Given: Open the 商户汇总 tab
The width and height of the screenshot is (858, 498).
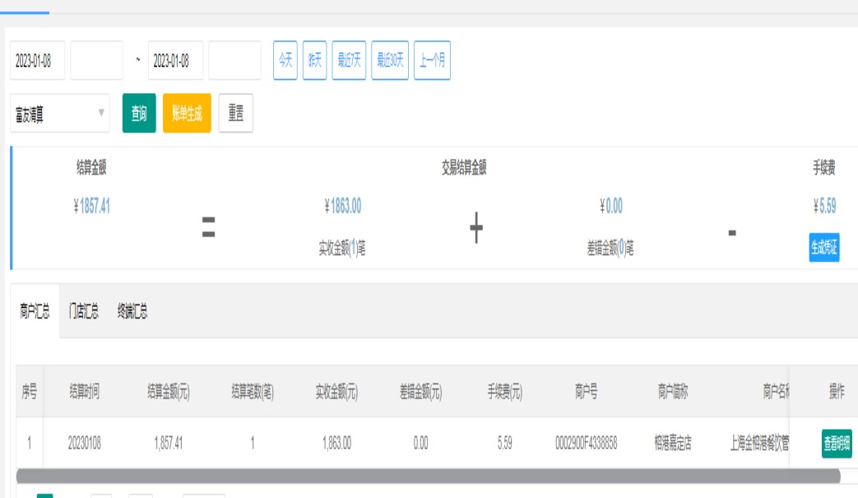Looking at the screenshot, I should click(x=35, y=311).
